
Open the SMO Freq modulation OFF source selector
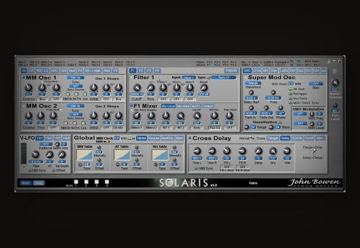click(x=300, y=114)
